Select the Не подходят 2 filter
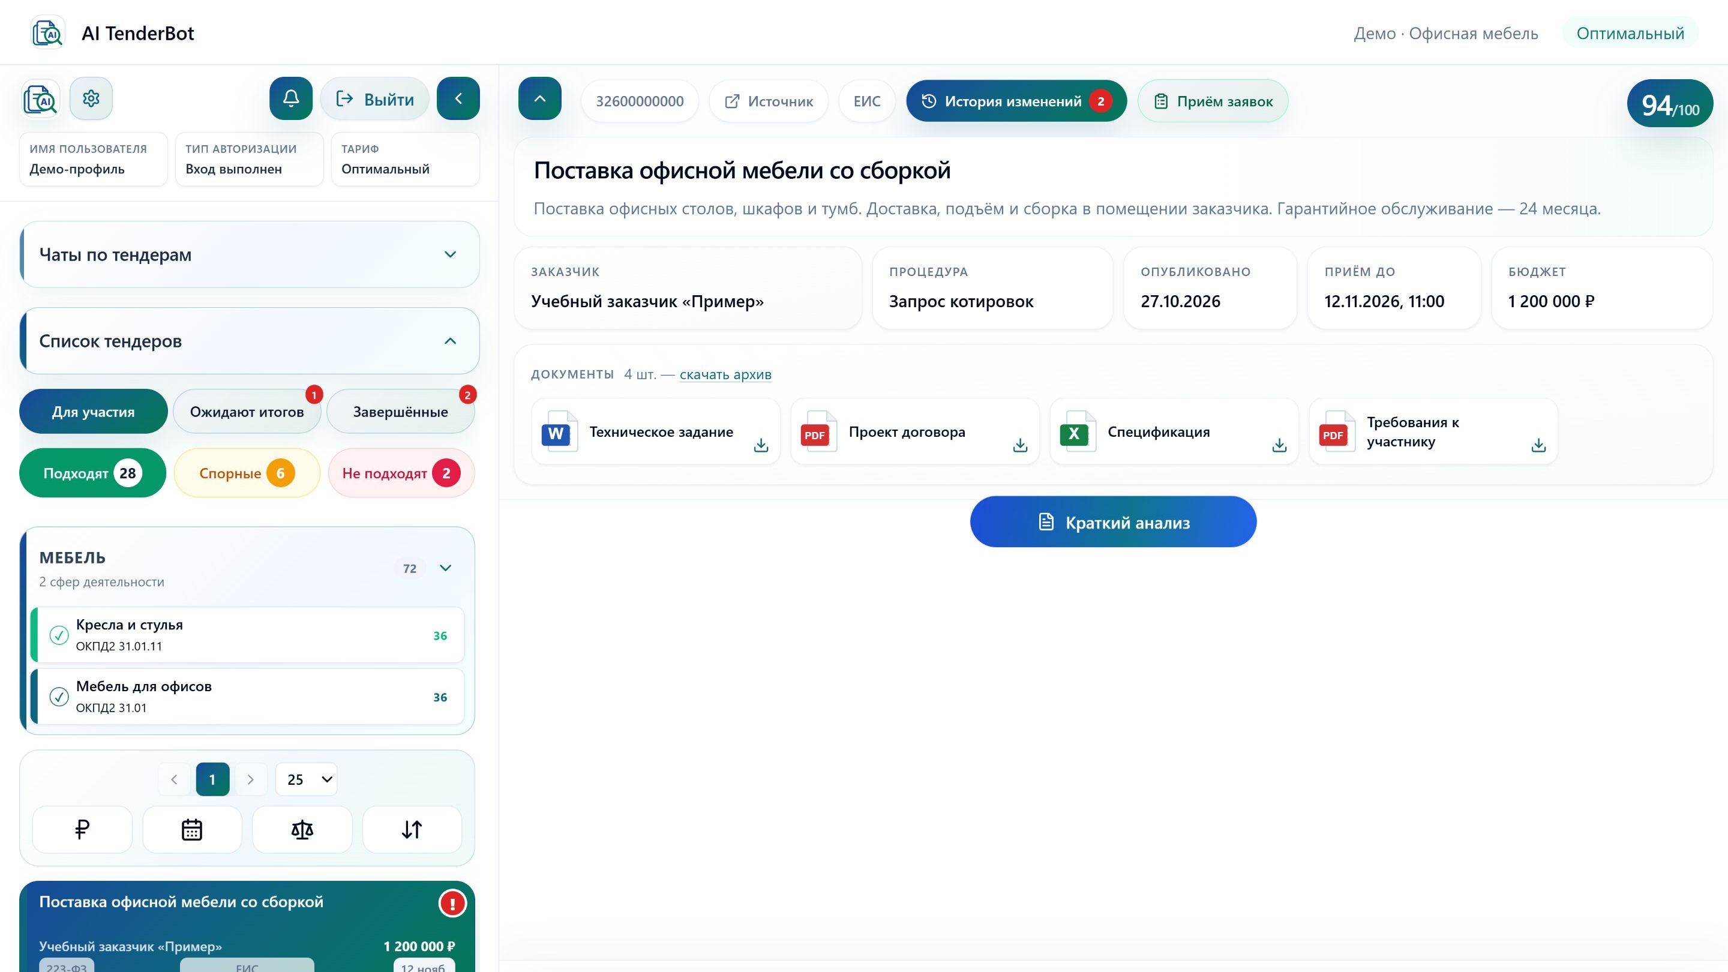 pyautogui.click(x=401, y=473)
